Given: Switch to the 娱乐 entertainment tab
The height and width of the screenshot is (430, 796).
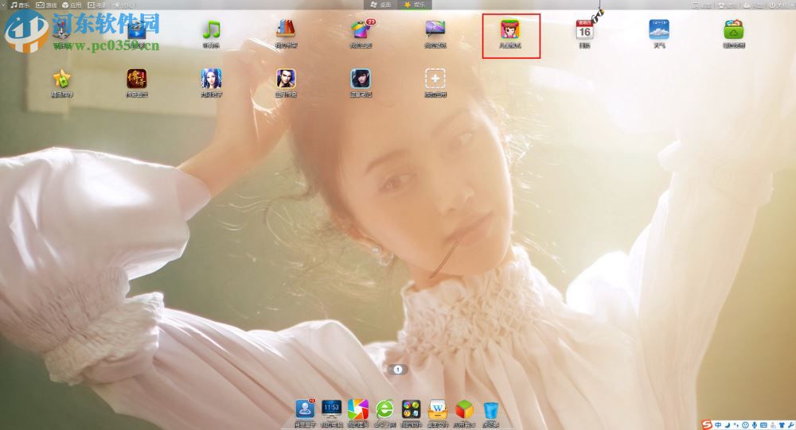Looking at the screenshot, I should [x=415, y=5].
